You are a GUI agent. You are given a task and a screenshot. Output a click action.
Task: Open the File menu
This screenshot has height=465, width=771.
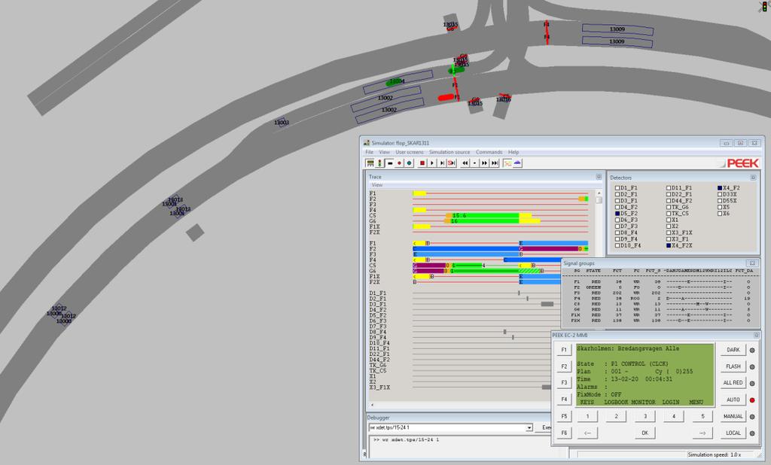click(369, 152)
